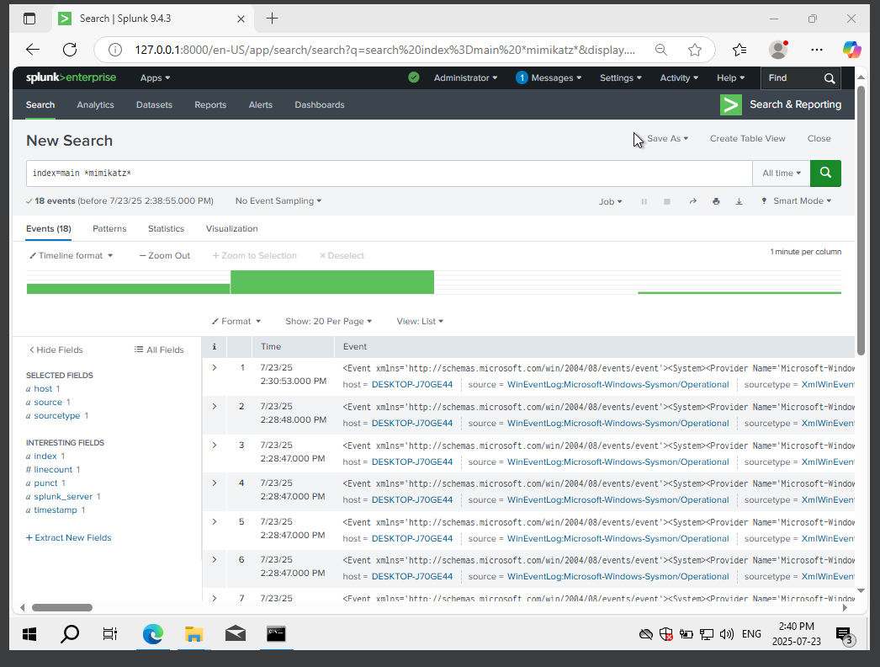Open Mail app from taskbar
880x667 pixels.
point(236,634)
